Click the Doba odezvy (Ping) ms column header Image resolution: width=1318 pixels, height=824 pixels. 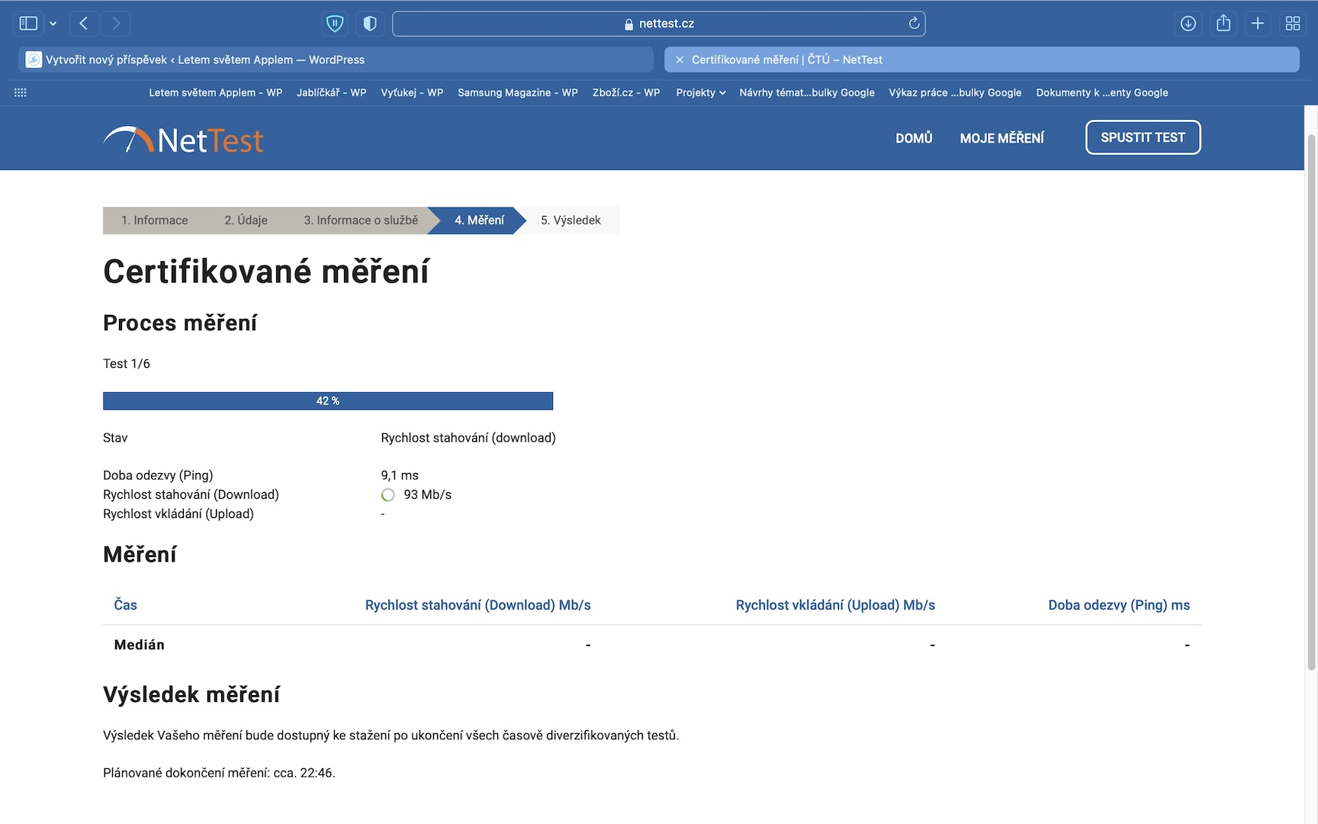tap(1119, 605)
